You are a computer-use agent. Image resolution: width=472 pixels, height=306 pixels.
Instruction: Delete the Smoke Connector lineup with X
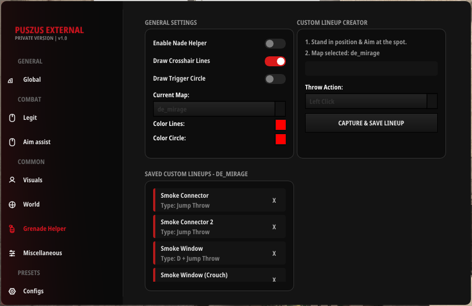[x=274, y=201]
